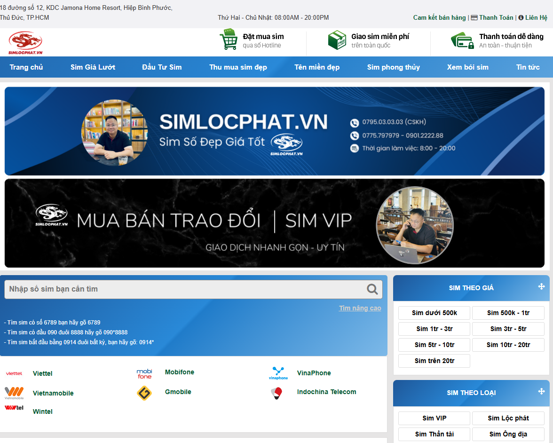Click the Indochina Telecom logo
This screenshot has width=553, height=443.
[277, 393]
